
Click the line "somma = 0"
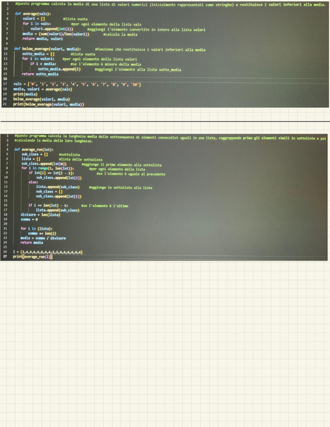click(x=29, y=219)
